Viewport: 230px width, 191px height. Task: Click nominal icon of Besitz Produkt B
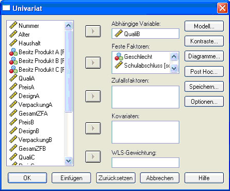coord(13,60)
